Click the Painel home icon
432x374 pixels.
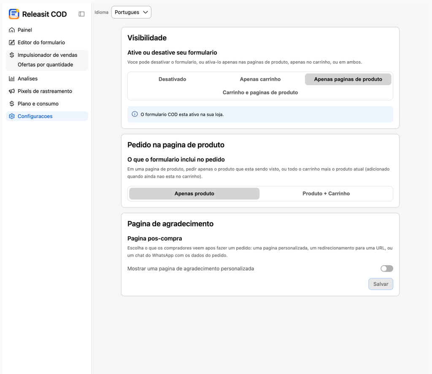coord(11,30)
